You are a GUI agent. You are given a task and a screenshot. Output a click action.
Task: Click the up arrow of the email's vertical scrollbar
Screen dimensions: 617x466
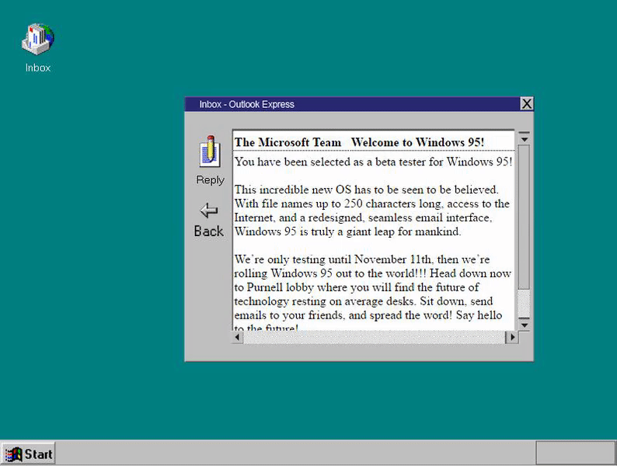[x=524, y=137]
